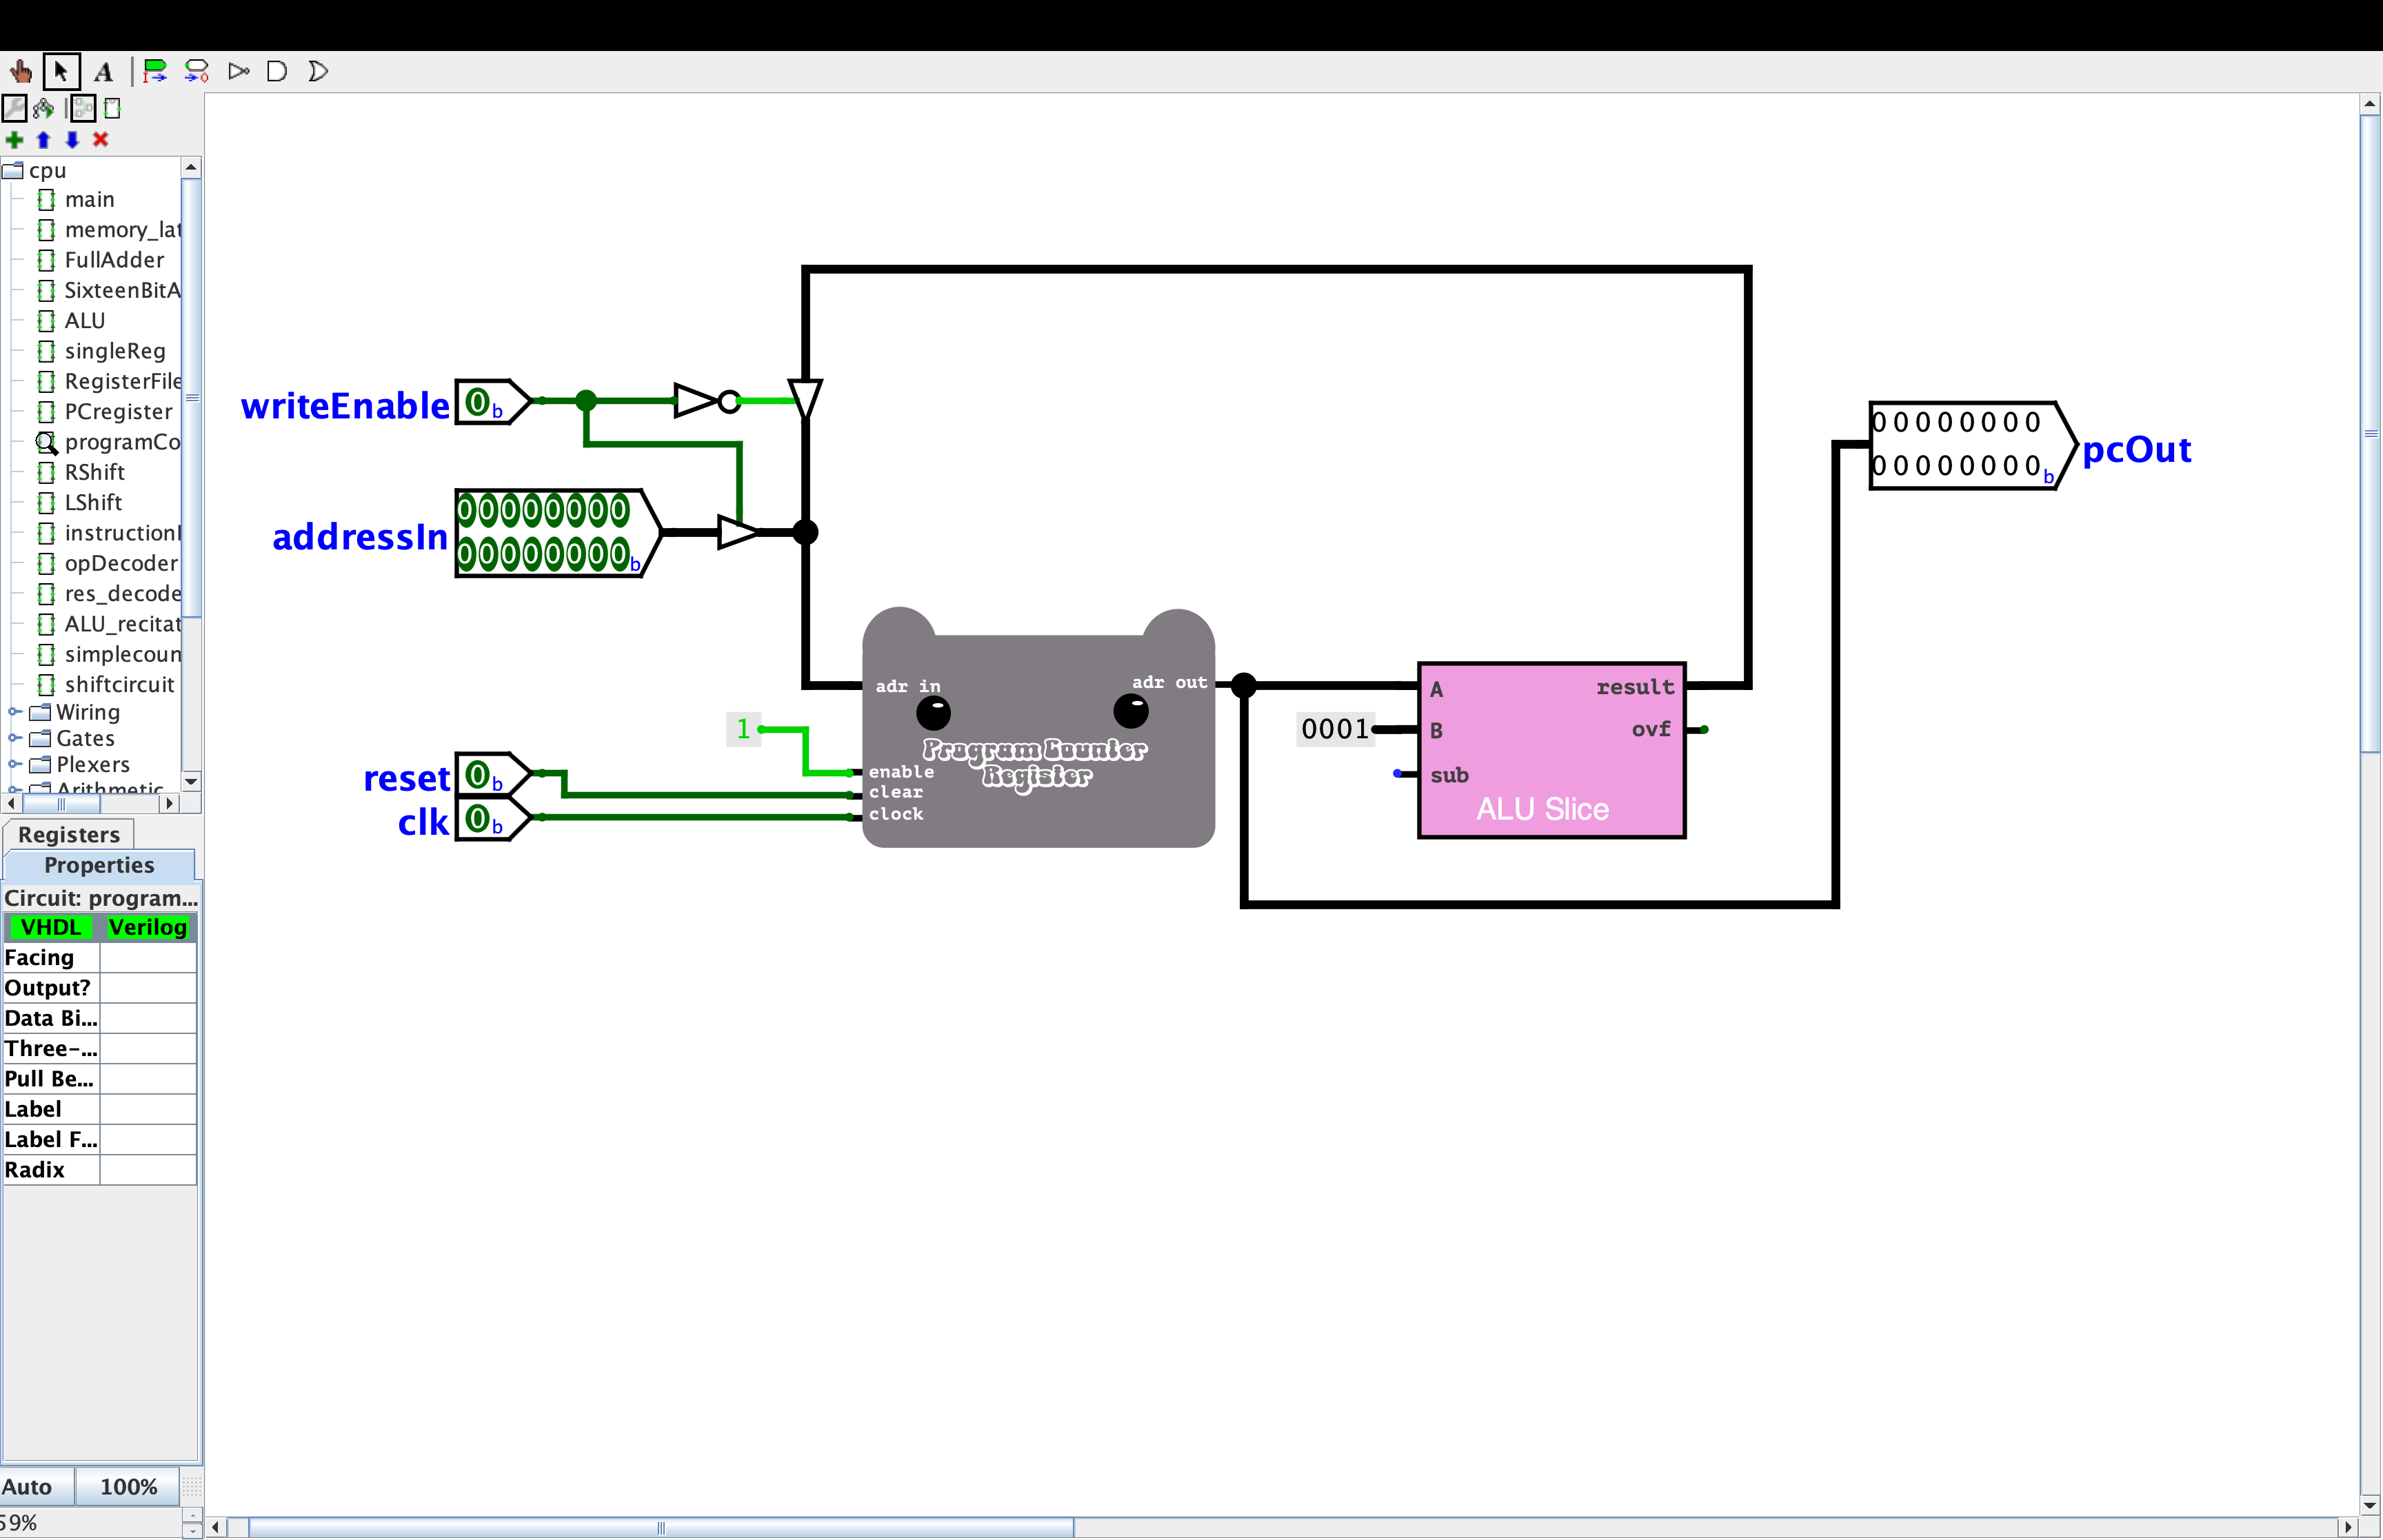Click the 100% zoom button

click(128, 1486)
